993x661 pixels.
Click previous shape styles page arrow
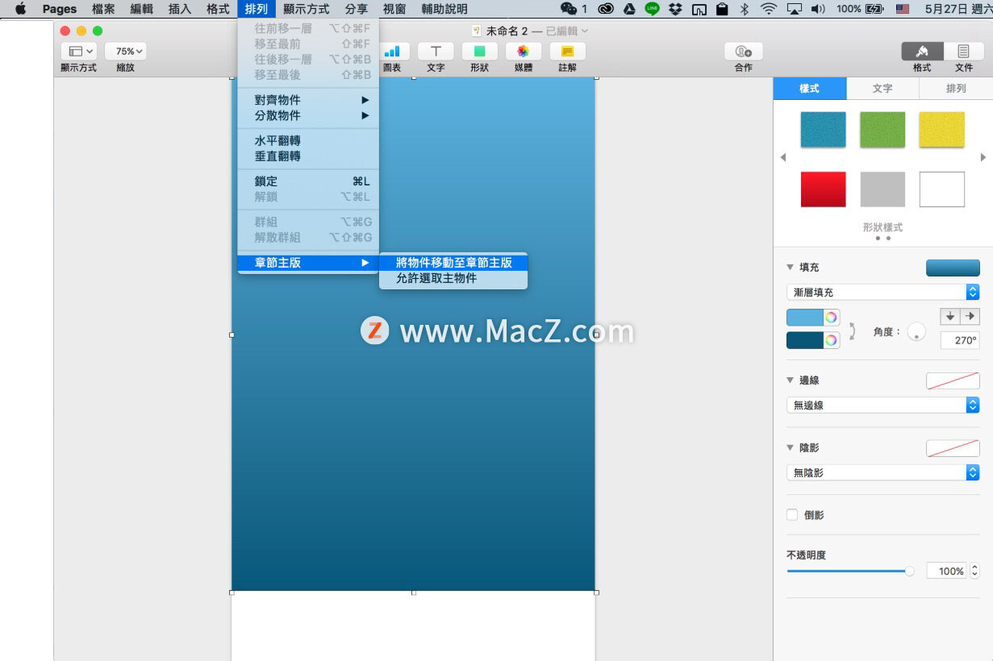pos(783,157)
